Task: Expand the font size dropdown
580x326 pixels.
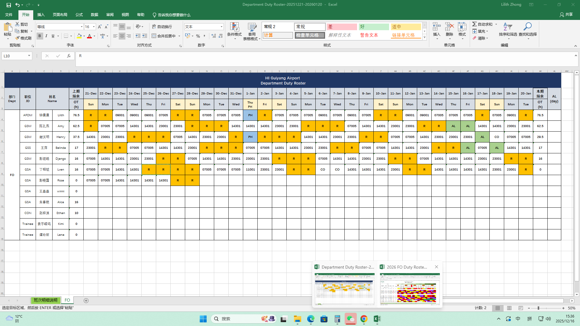Action: tap(94, 27)
